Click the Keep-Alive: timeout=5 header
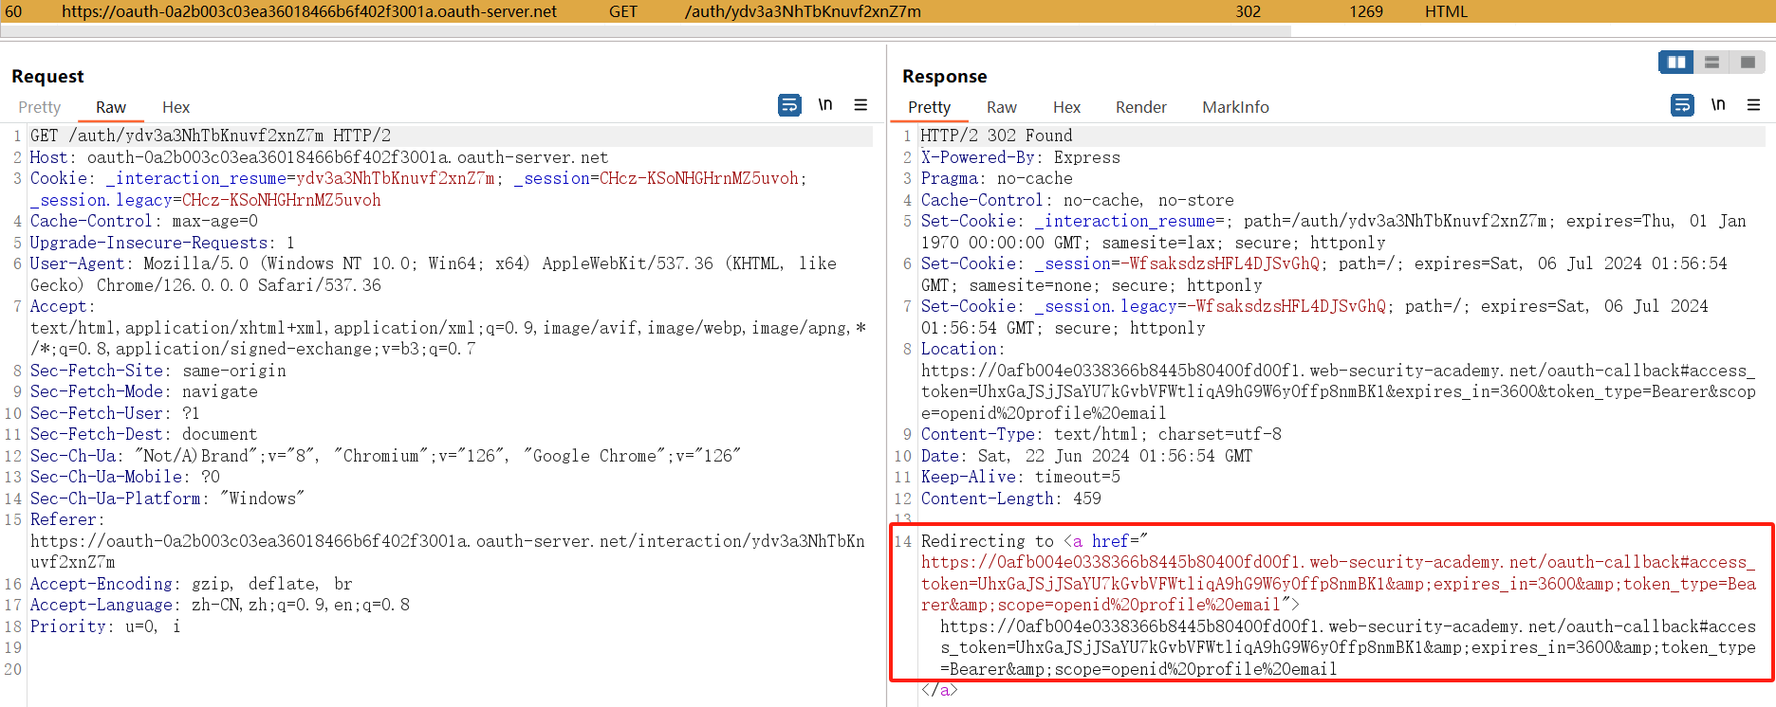 pos(1021,477)
